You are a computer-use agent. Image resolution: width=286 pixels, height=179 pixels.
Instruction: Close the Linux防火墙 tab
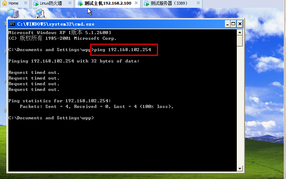(70, 3)
